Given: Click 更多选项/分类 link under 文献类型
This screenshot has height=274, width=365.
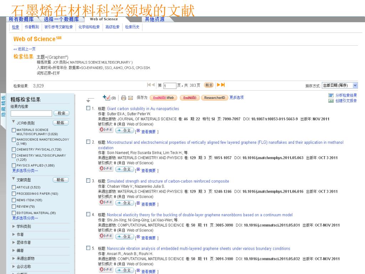Looking at the screenshot, I should 25,218.
